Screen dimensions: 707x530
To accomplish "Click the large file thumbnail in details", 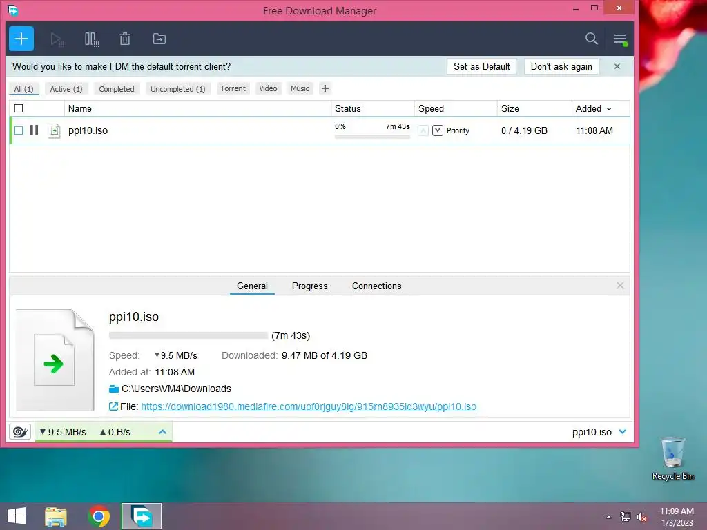I will point(55,360).
